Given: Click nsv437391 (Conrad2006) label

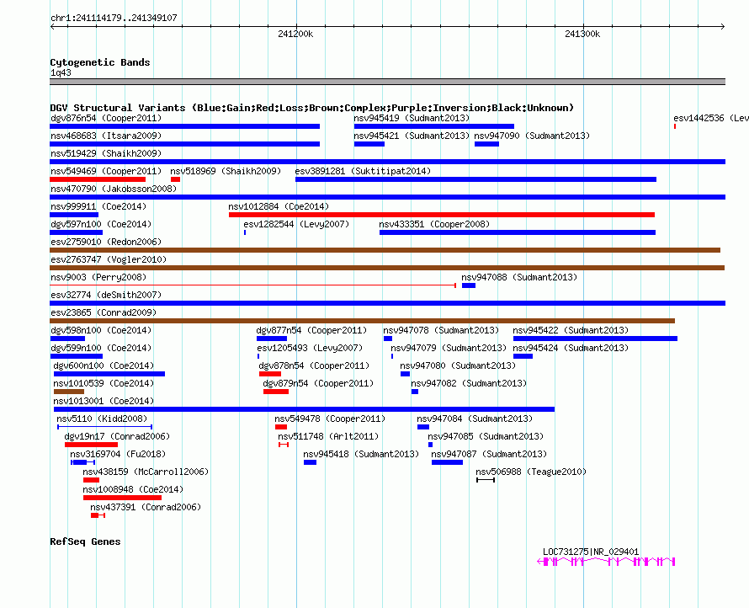Looking at the screenshot, I should (x=146, y=507).
